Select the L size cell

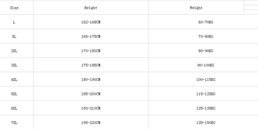point(14,22)
